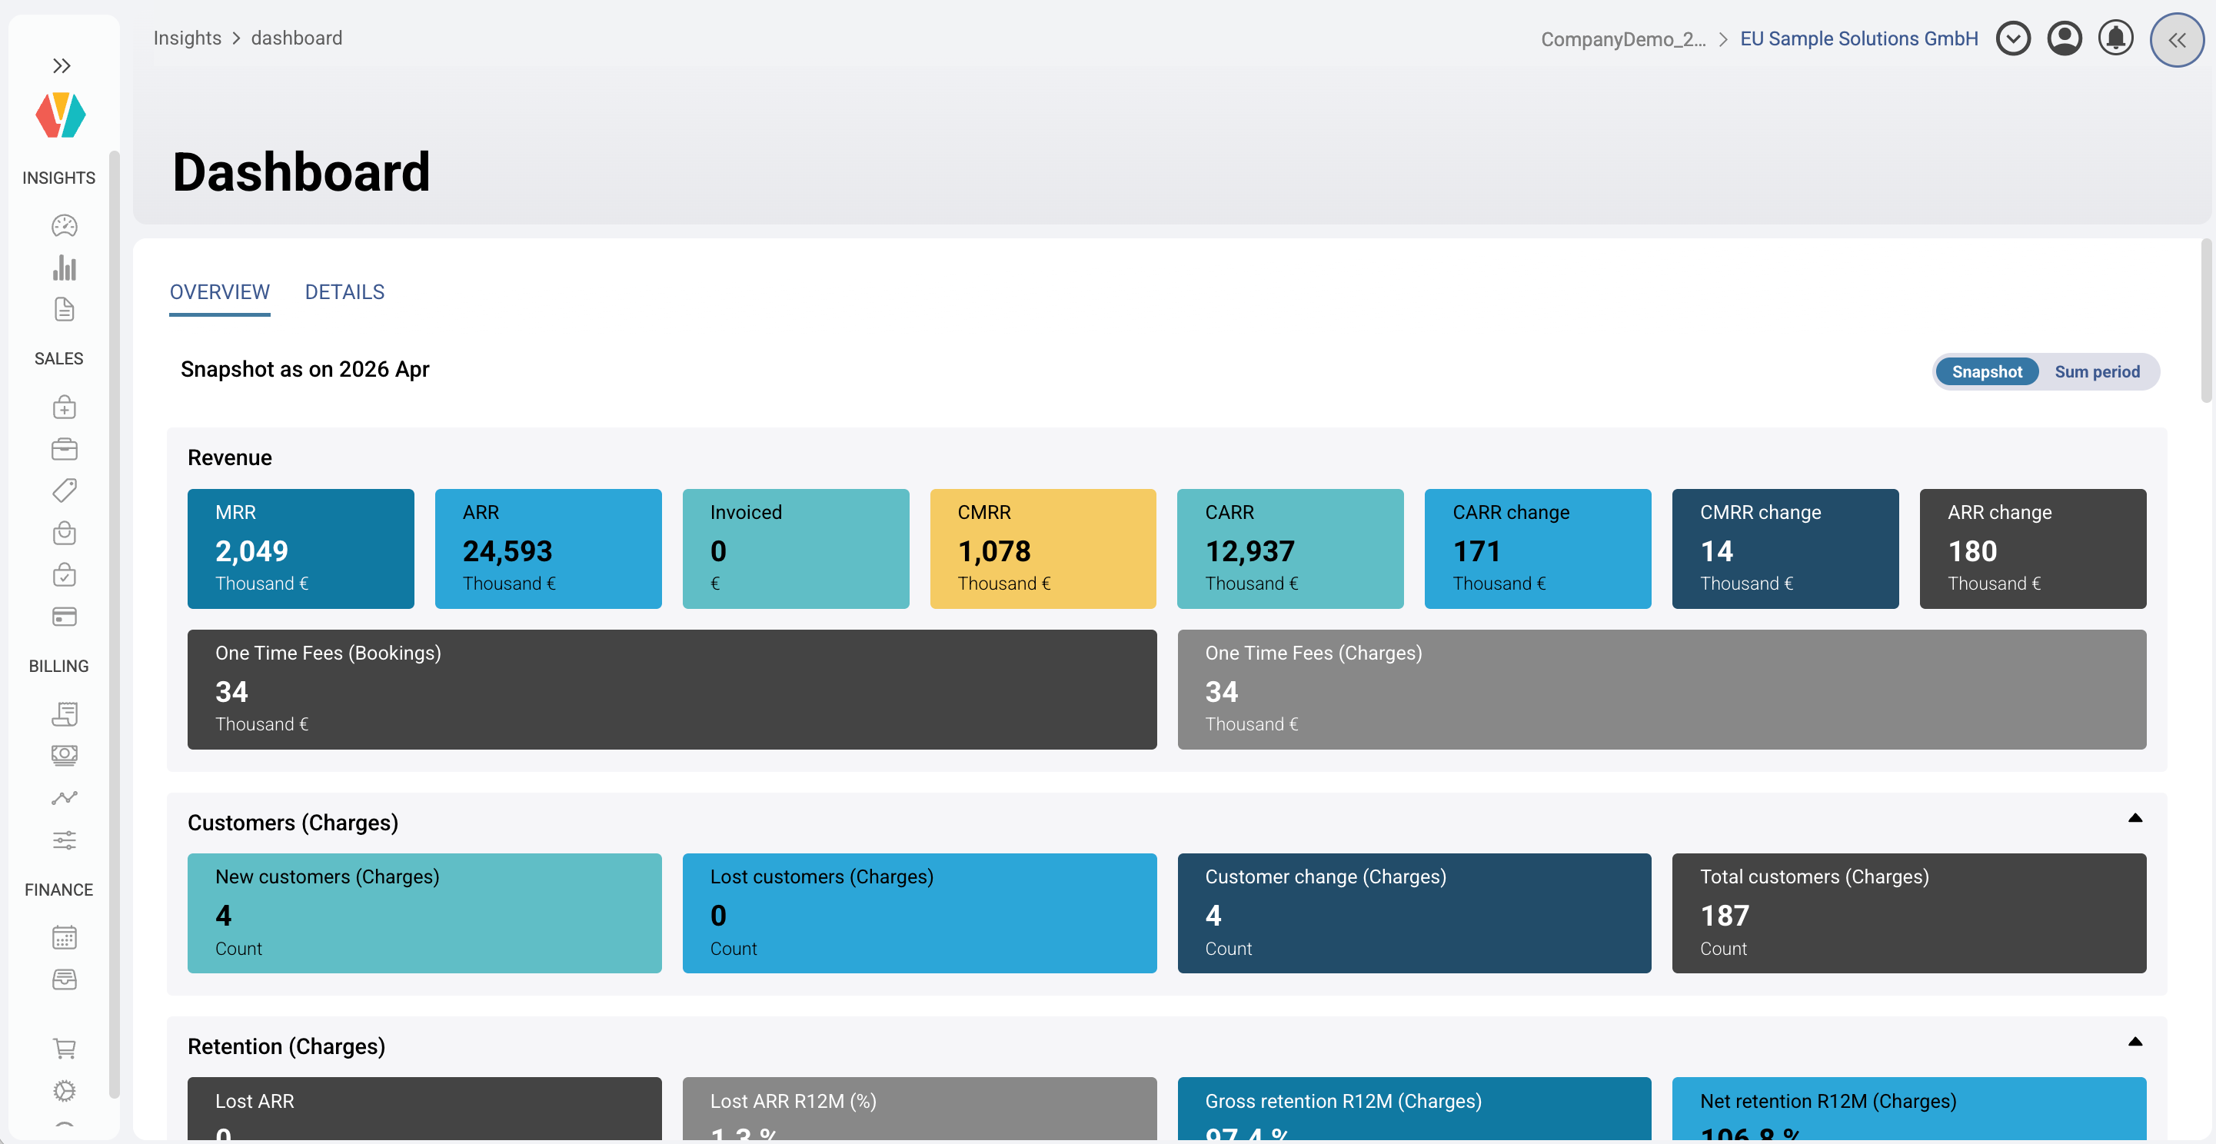Click the Insights breadcrumb link
The height and width of the screenshot is (1144, 2216).
coord(188,38)
